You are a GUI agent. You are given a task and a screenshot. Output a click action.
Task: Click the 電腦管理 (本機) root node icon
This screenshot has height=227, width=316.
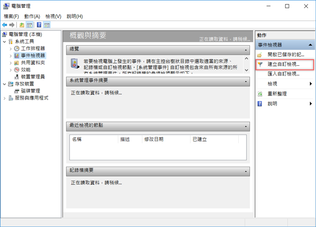[5, 34]
